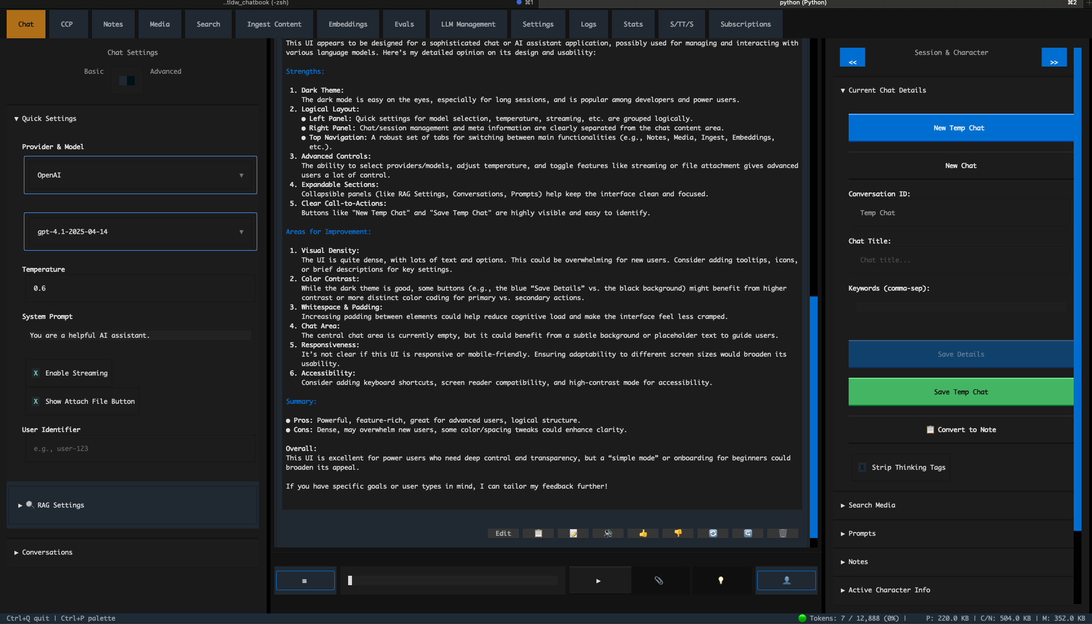Click the speaker read-aloud icon
Image resolution: width=1092 pixels, height=624 pixels.
point(608,533)
